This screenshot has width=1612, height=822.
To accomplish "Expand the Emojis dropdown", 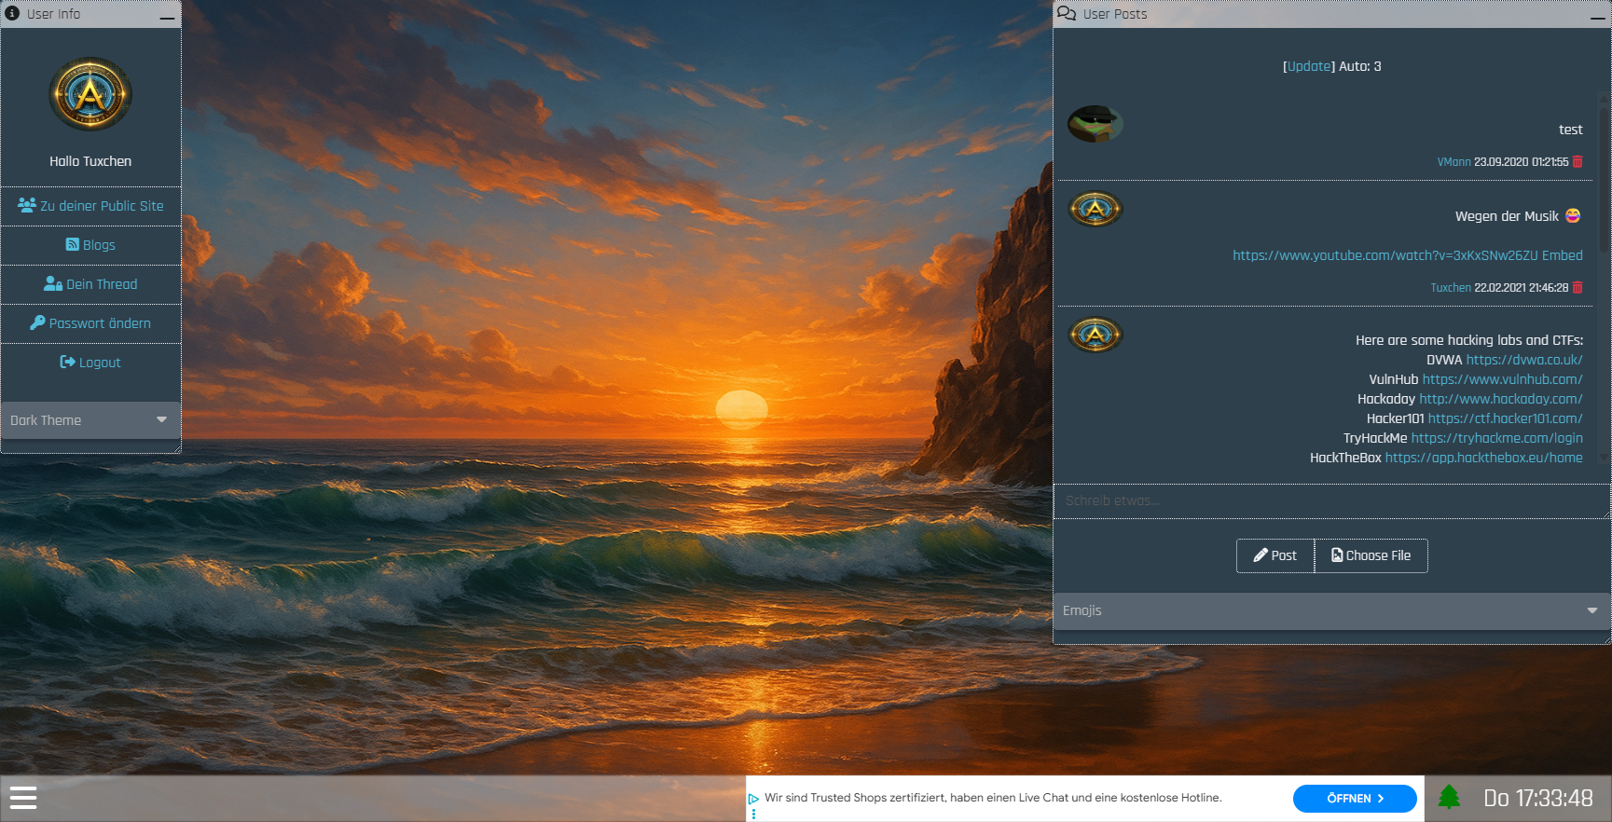I will point(1331,610).
